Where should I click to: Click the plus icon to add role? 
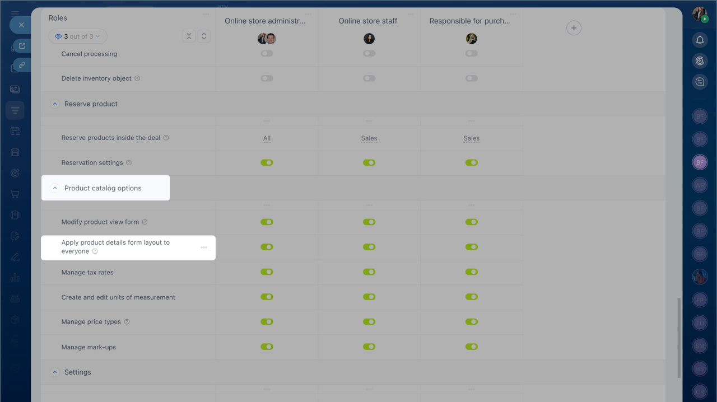pyautogui.click(x=574, y=28)
